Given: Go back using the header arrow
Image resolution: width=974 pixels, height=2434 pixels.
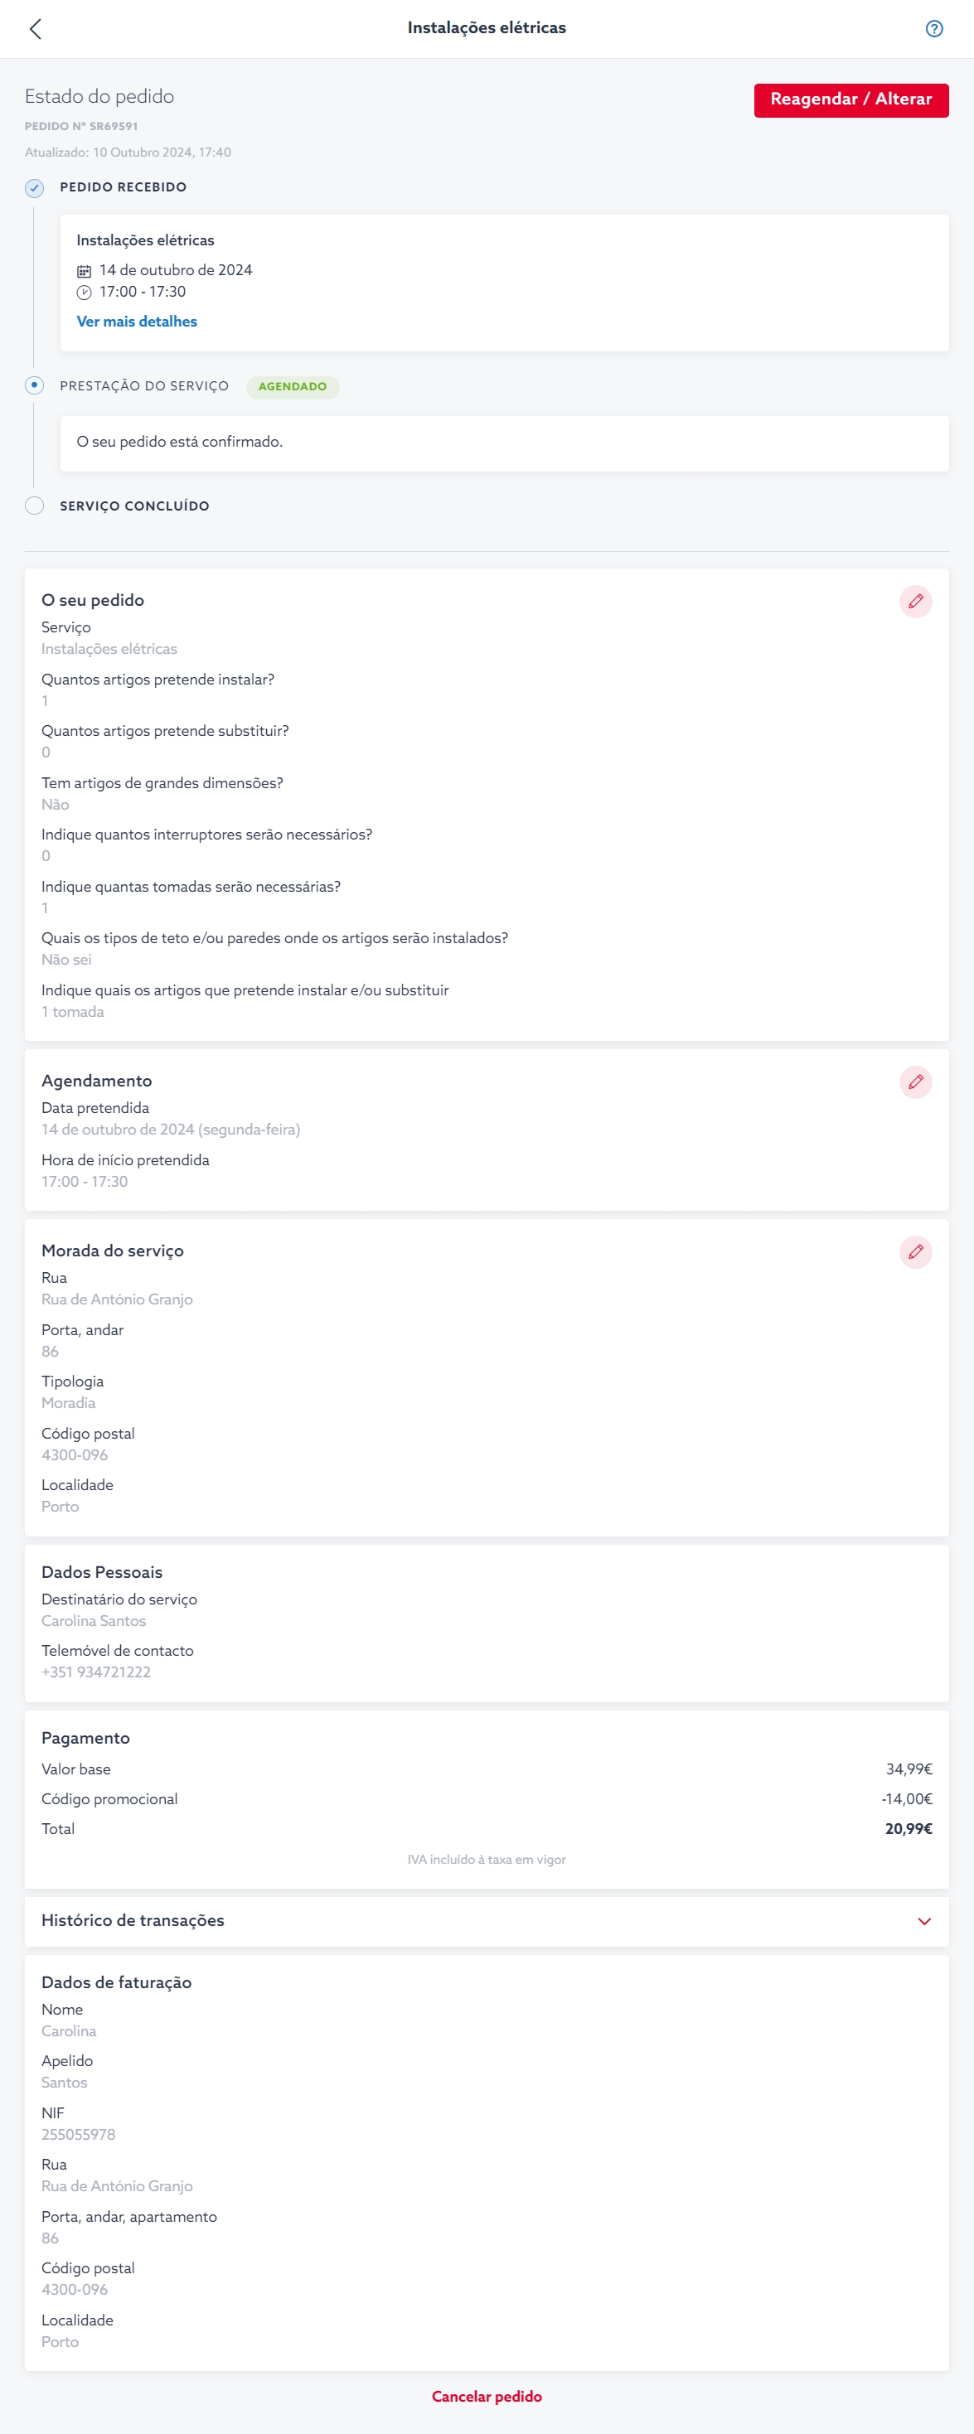Looking at the screenshot, I should pos(36,28).
